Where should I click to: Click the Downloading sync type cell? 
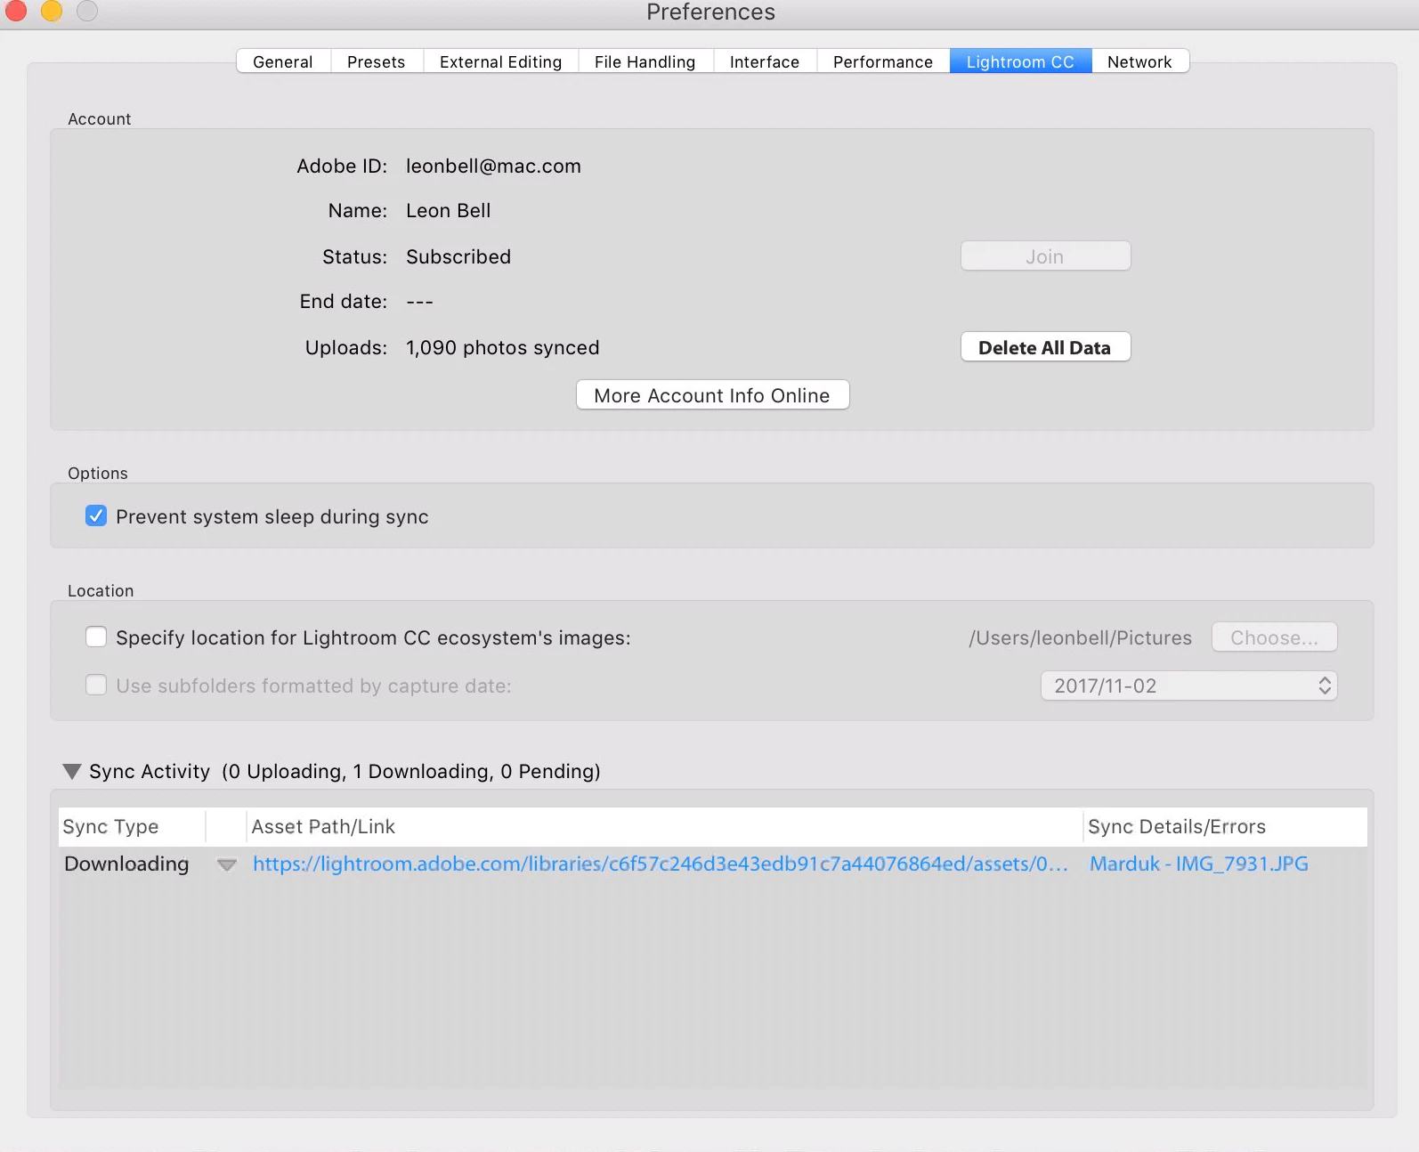(126, 864)
